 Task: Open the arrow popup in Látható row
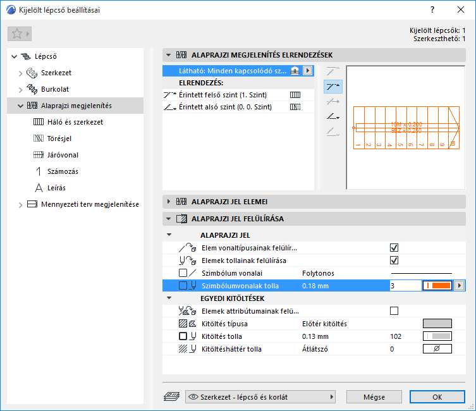tap(307, 71)
